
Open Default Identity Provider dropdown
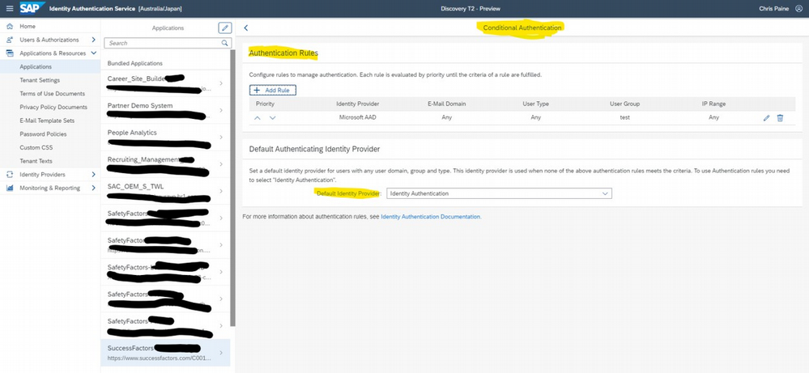pyautogui.click(x=499, y=193)
